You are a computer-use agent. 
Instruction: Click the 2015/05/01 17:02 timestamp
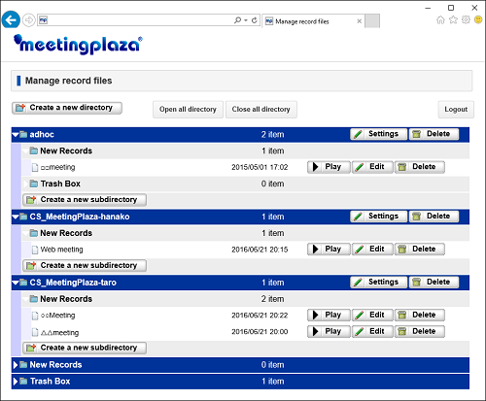[x=260, y=167]
